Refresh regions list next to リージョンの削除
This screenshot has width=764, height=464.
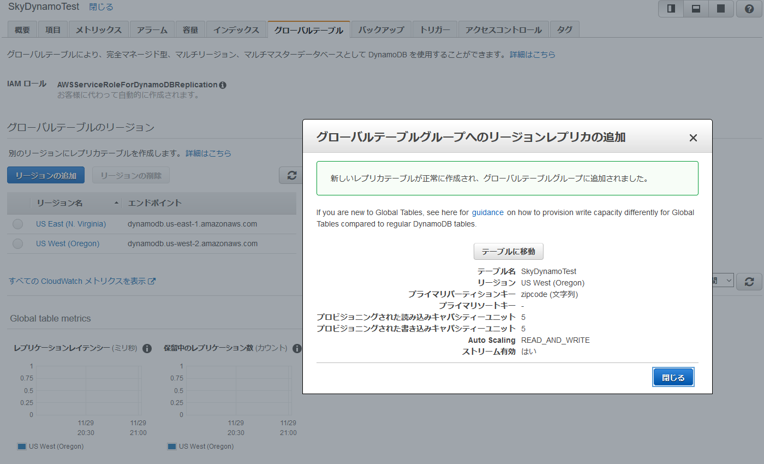[x=291, y=175]
